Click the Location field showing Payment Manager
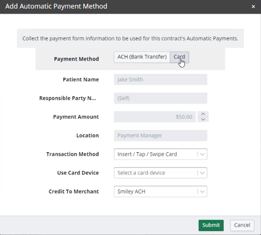The image size is (261, 235). coord(160,135)
